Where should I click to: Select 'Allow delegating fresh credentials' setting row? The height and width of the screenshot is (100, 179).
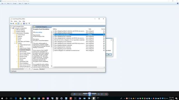tap(79, 36)
